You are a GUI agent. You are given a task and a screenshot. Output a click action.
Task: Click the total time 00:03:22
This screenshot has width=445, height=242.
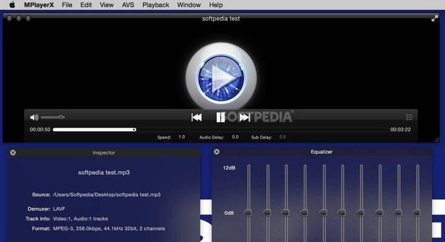(400, 129)
